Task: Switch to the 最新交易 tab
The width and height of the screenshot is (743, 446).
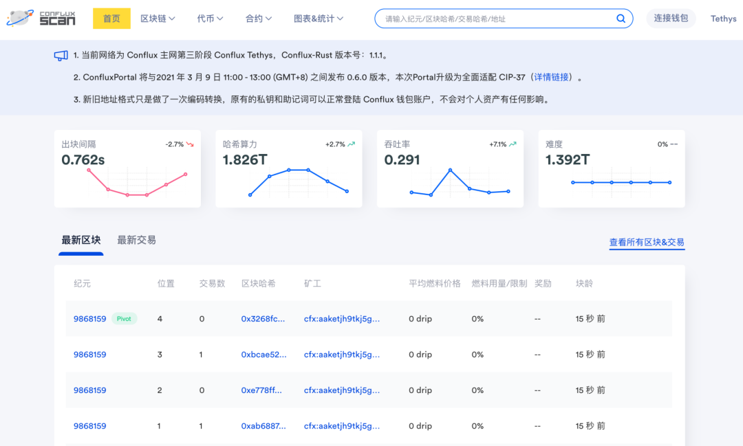Action: [x=136, y=240]
